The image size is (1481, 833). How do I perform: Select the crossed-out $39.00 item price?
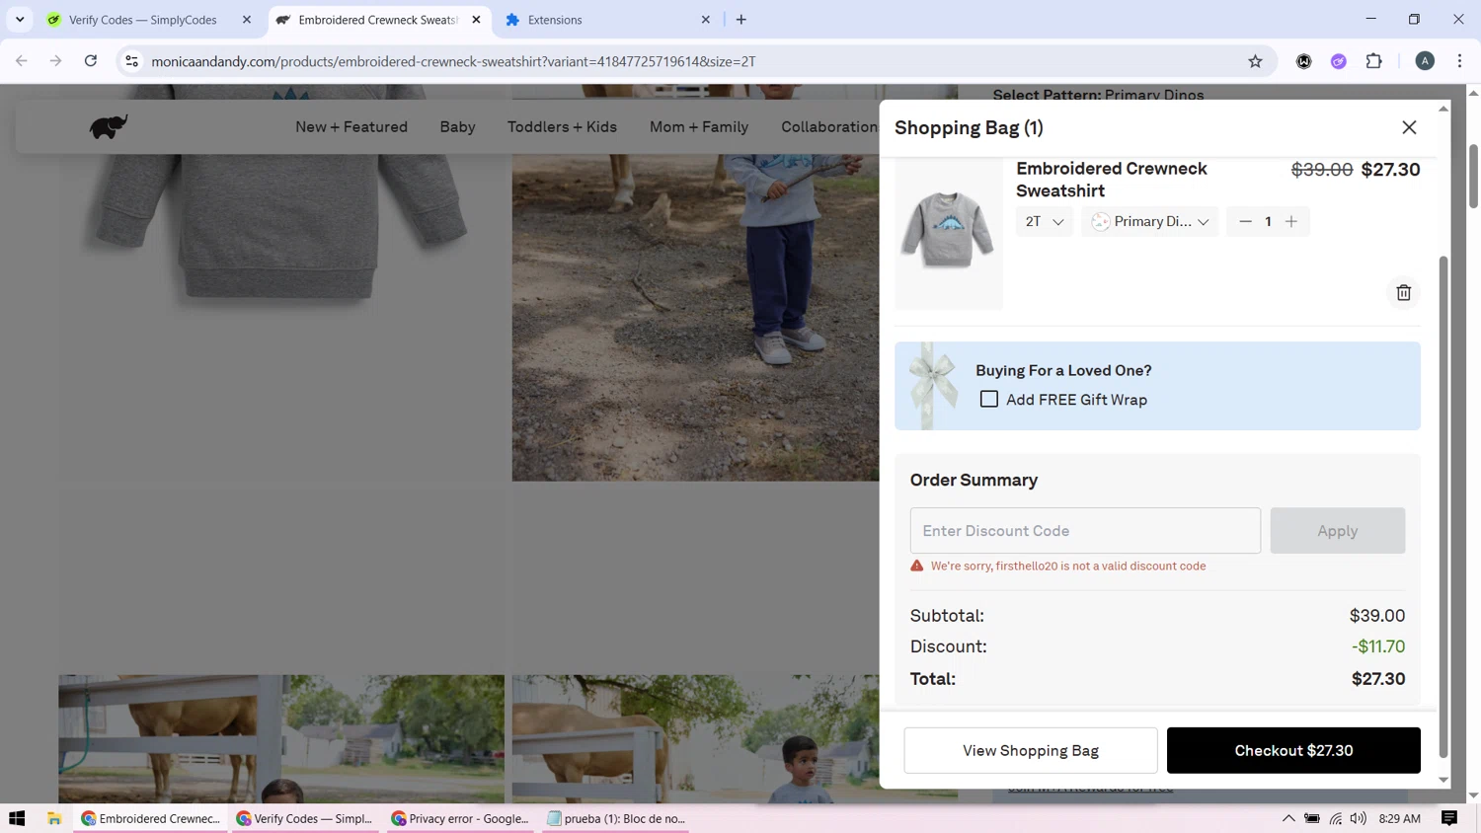click(x=1322, y=169)
